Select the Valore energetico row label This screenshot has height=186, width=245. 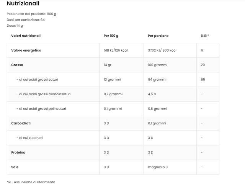(26, 51)
